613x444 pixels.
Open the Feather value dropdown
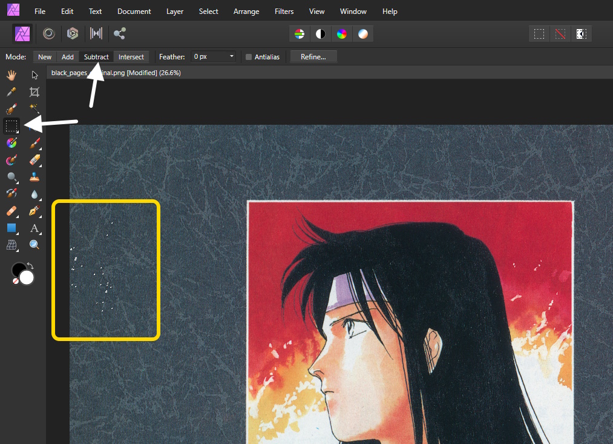[x=232, y=57]
